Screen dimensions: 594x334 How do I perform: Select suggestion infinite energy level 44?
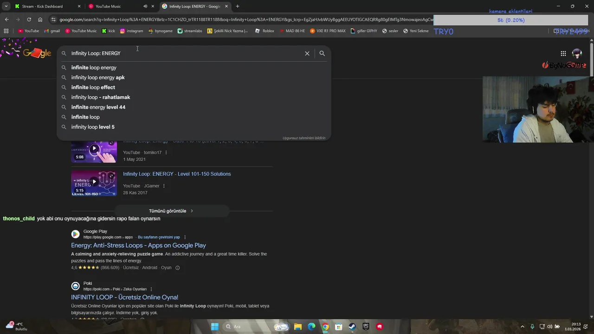(x=194, y=107)
